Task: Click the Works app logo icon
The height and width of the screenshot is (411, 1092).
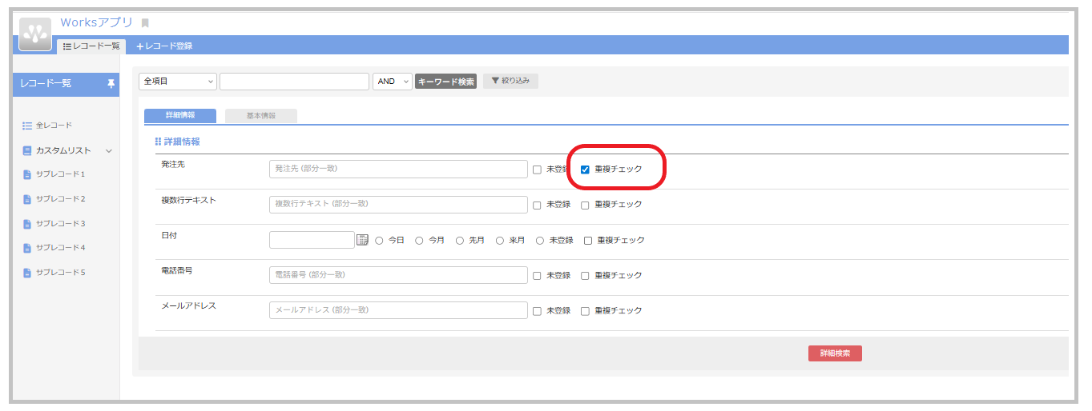Action: (35, 33)
